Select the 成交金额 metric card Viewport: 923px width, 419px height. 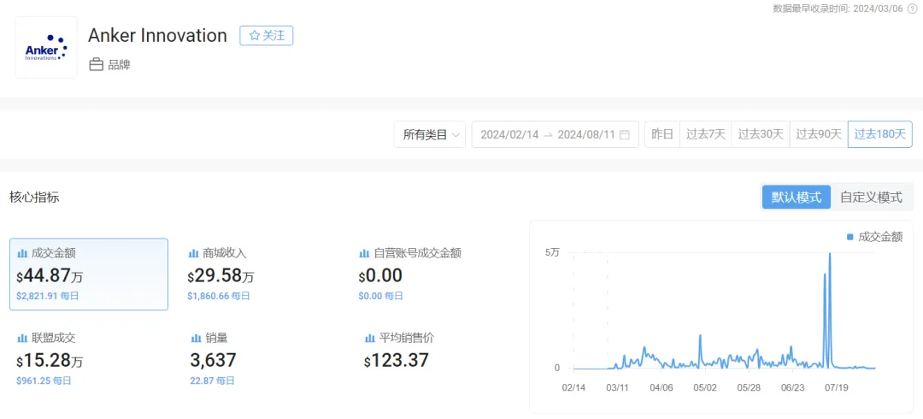coord(89,274)
